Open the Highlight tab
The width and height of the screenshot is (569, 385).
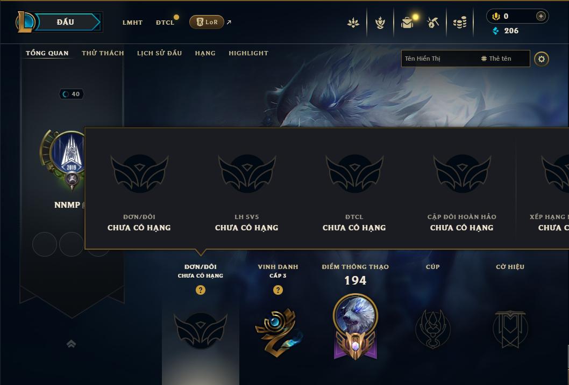point(248,53)
